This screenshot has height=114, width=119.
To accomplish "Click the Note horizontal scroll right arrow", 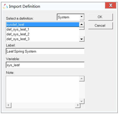I will pos(78,105).
